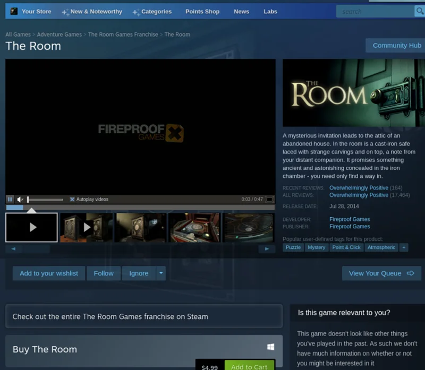This screenshot has height=370, width=425.
Task: Select the second trailer thumbnail
Action: tap(86, 227)
